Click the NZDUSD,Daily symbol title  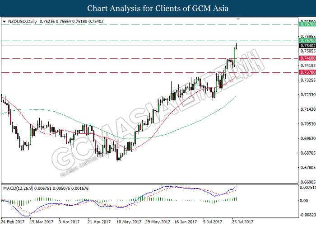click(23, 21)
